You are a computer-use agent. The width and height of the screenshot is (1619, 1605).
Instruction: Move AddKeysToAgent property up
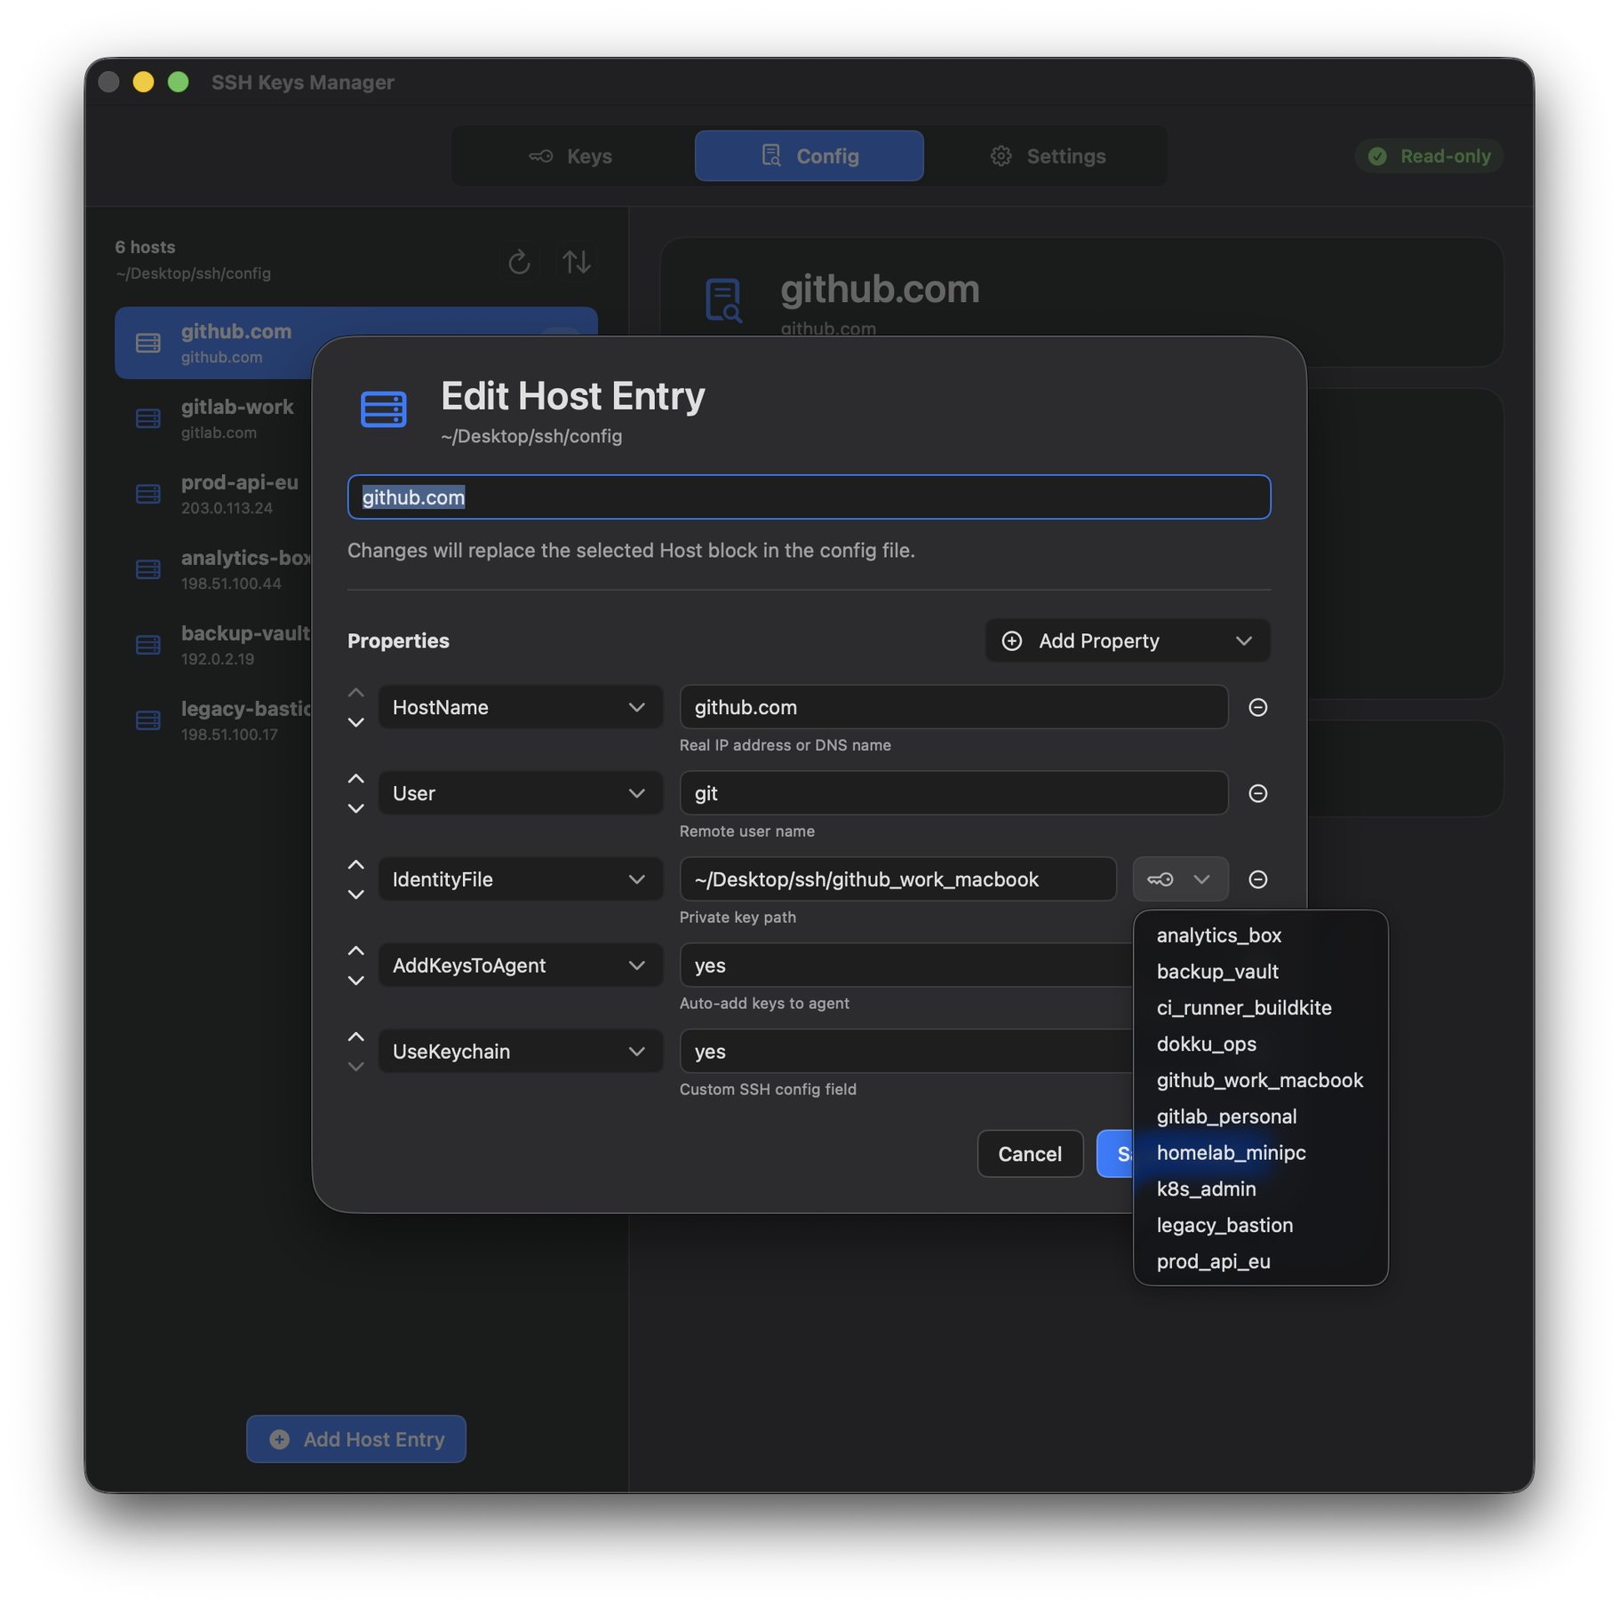click(355, 950)
